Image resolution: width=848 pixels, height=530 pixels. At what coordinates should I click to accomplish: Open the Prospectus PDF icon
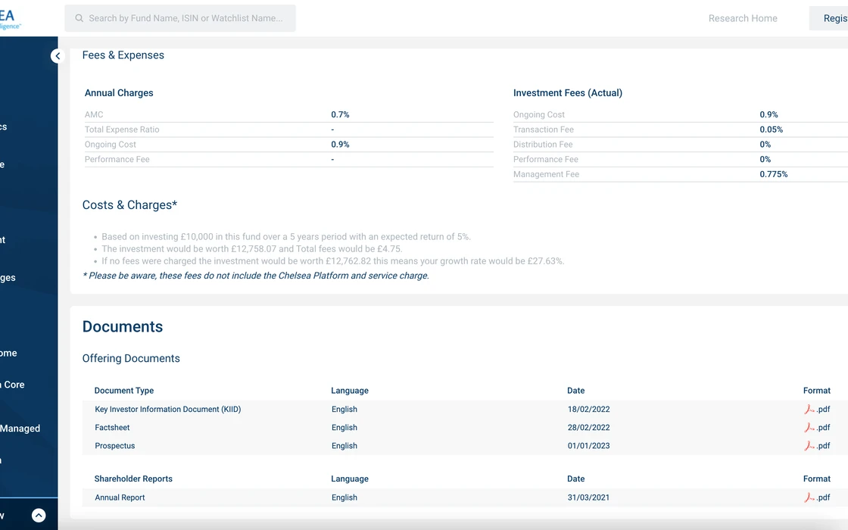809,446
